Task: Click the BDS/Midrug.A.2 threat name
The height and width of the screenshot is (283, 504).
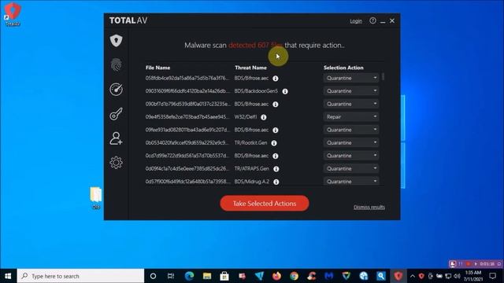Action: click(252, 182)
